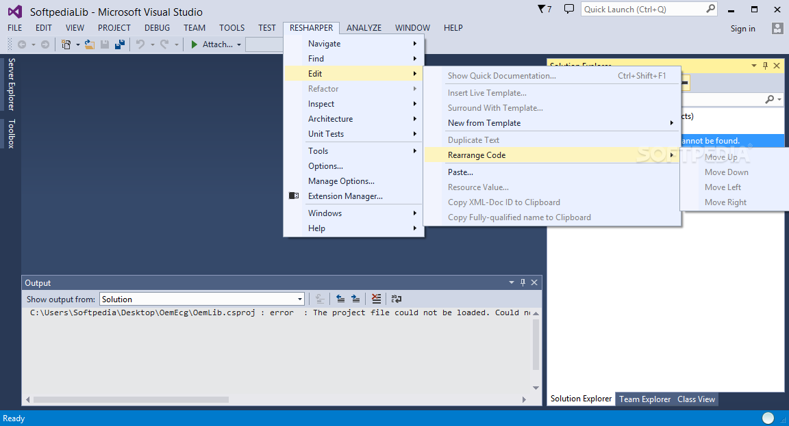Open the TOOLS menu in menu bar
The width and height of the screenshot is (789, 426).
click(231, 28)
